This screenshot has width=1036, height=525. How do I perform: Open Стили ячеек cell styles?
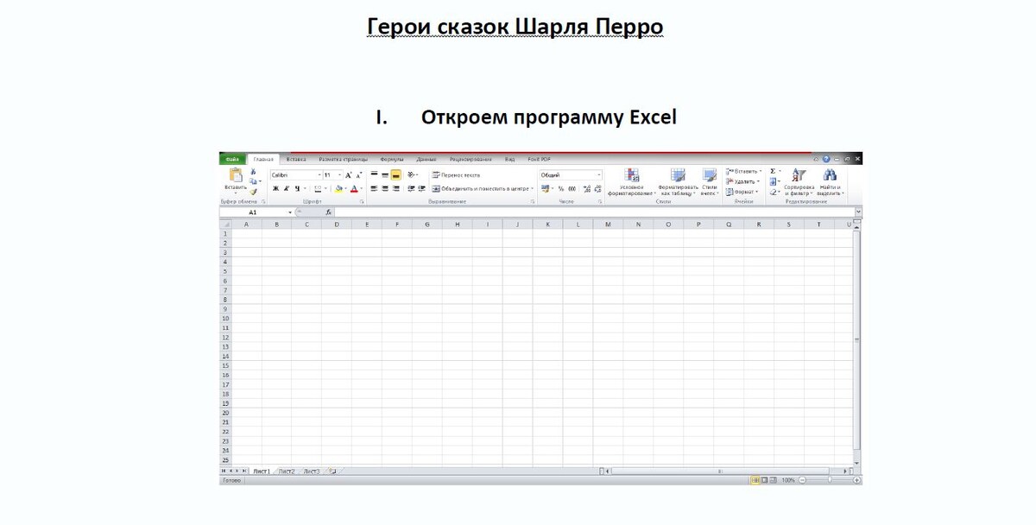point(710,182)
